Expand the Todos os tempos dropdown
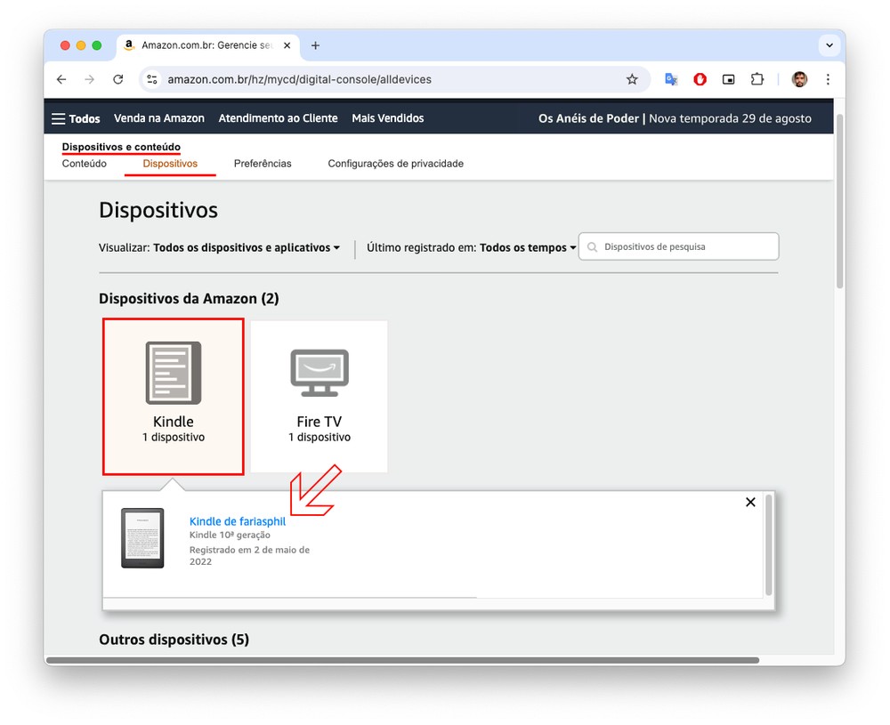890x725 pixels. coord(528,248)
